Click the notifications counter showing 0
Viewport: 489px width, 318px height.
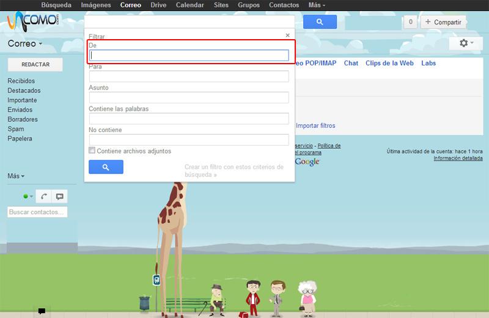coord(410,22)
